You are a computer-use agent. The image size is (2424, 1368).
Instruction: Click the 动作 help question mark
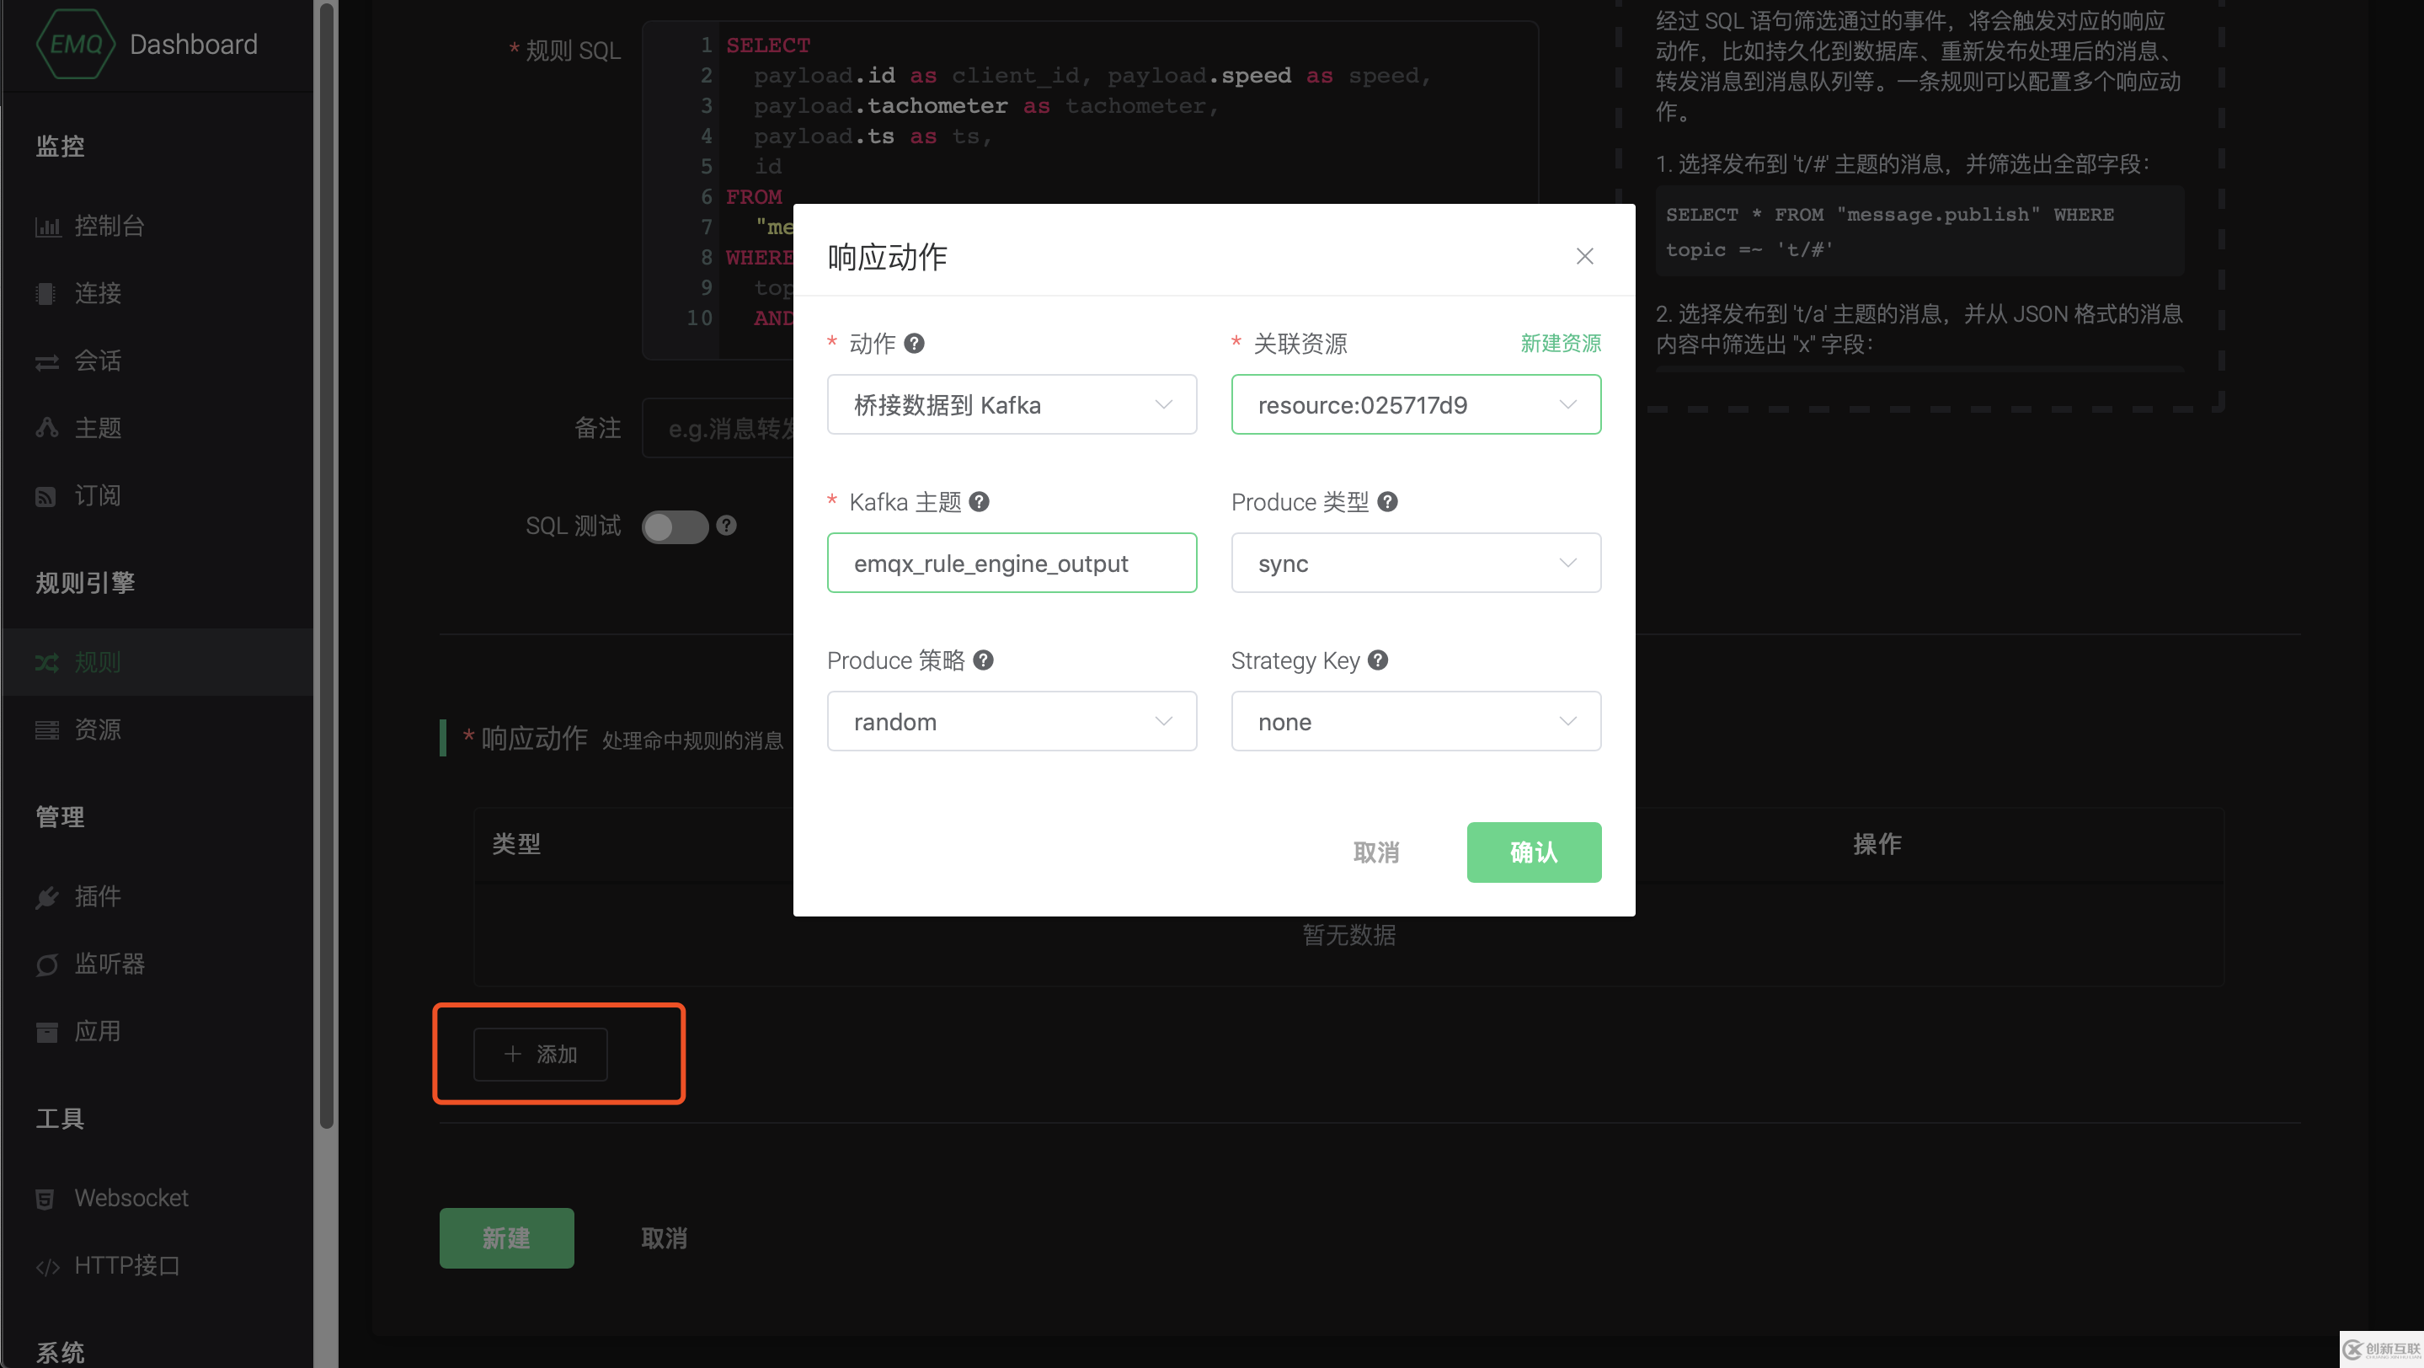914,344
